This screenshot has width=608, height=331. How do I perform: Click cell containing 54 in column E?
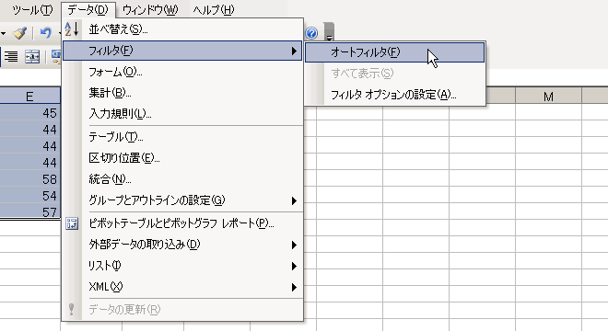pyautogui.click(x=29, y=196)
